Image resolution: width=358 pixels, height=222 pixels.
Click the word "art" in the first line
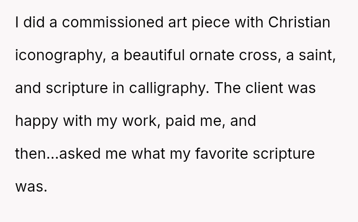tap(178, 23)
